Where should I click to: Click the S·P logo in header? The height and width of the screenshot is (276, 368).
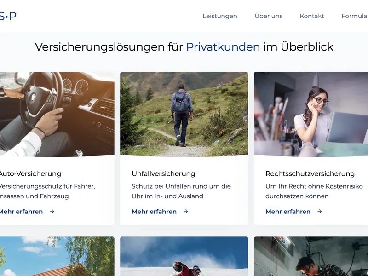point(8,16)
